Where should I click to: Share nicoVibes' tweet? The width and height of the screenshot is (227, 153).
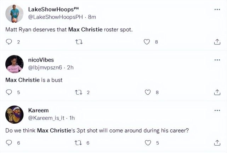tap(217, 92)
